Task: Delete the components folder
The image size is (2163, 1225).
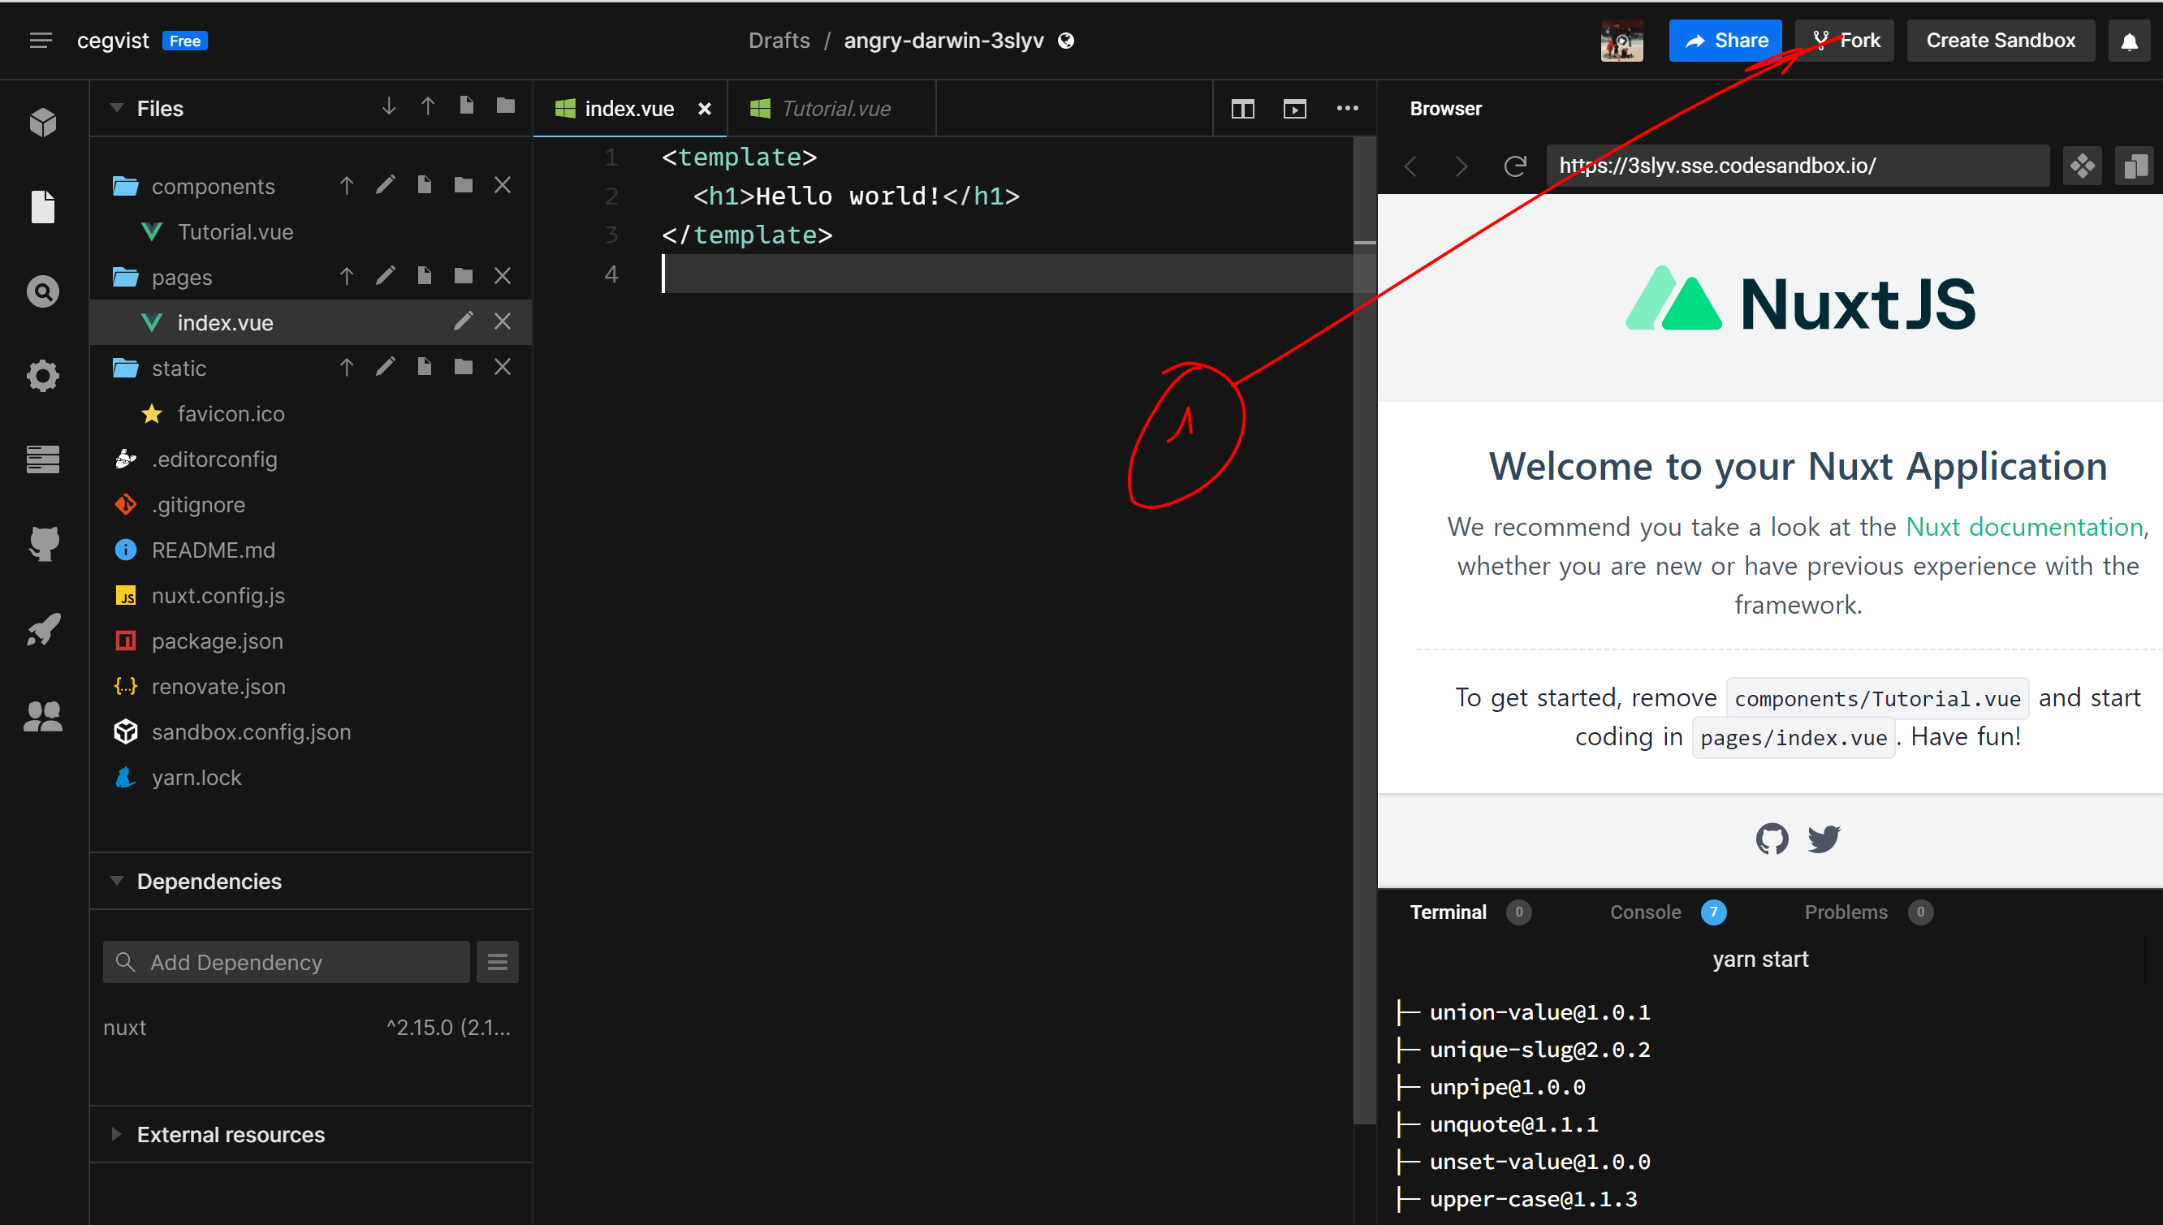Action: click(x=503, y=185)
